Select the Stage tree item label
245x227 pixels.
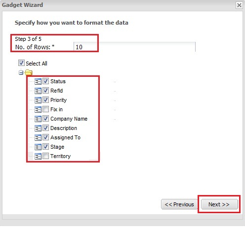[x=57, y=147]
